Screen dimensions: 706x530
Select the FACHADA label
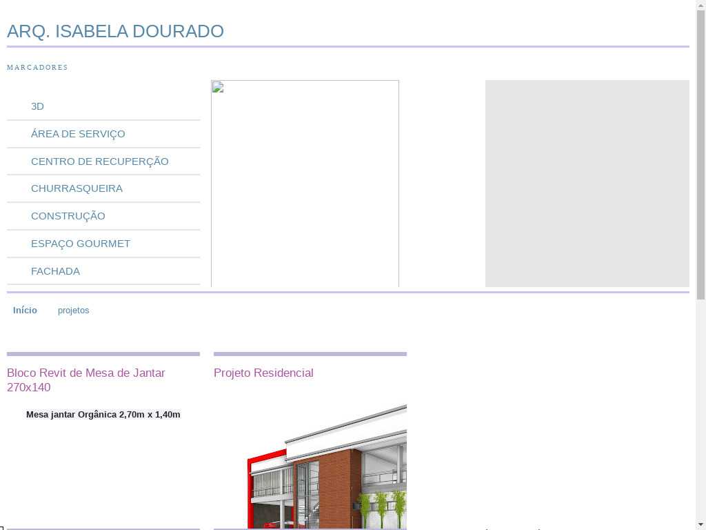click(x=55, y=271)
